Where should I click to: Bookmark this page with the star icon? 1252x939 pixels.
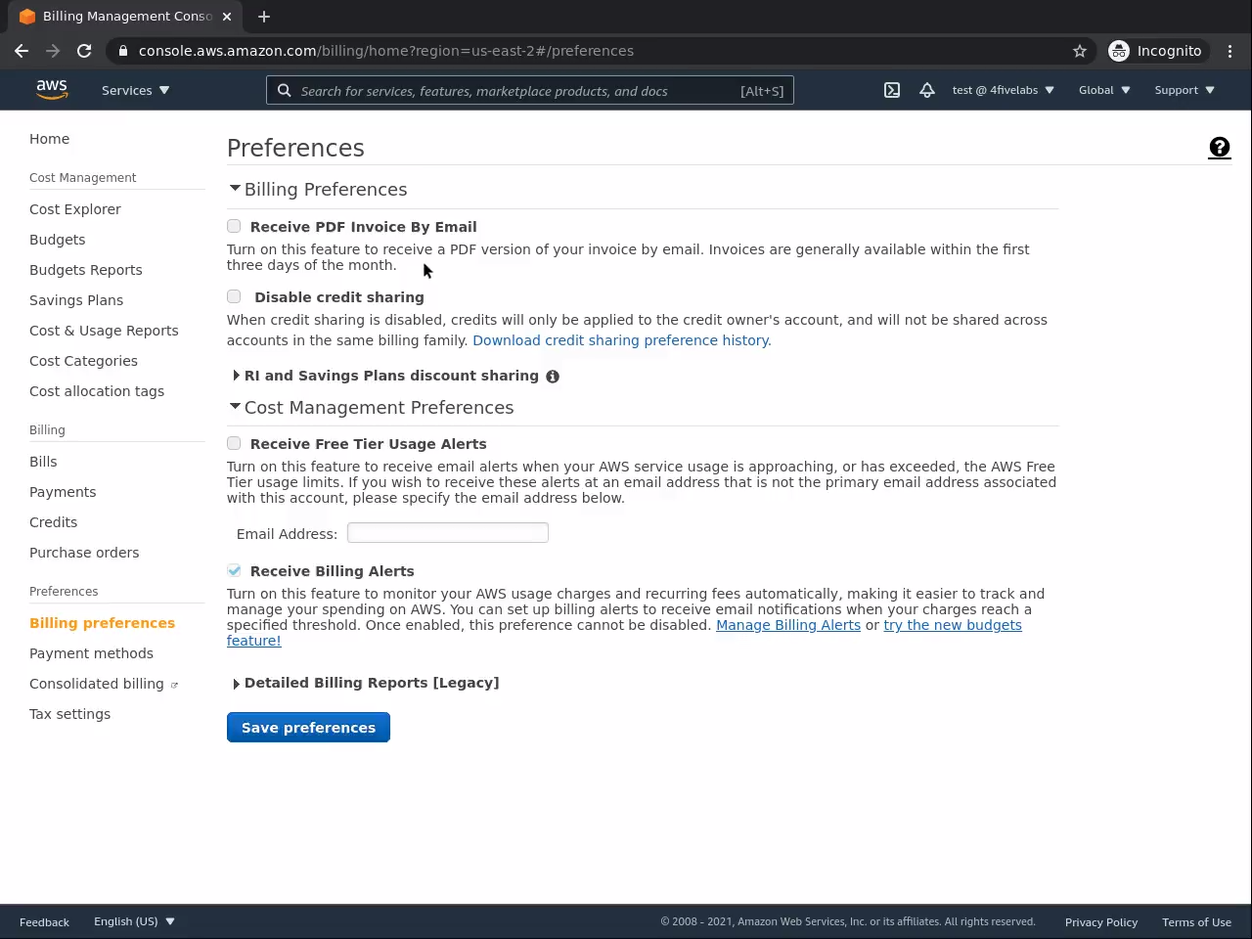tap(1080, 51)
